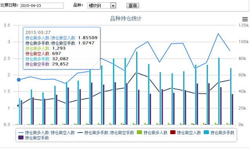Click the highest peak of blue ratio line
251x149 pixels.
(x=218, y=34)
